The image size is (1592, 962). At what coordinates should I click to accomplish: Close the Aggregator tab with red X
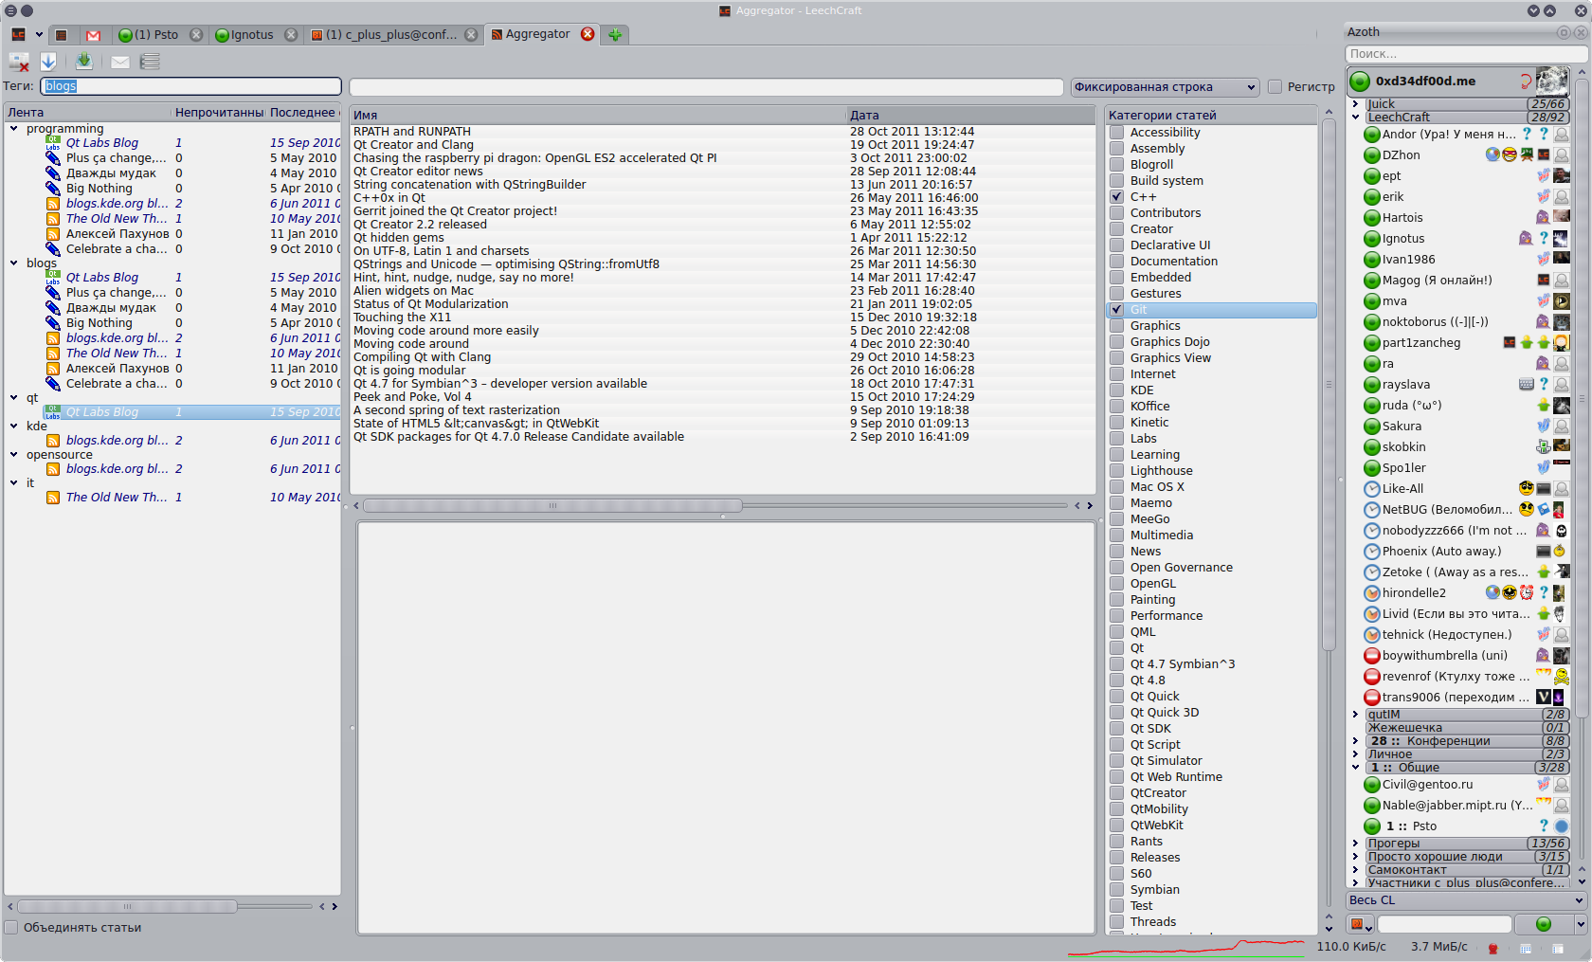pyautogui.click(x=588, y=34)
